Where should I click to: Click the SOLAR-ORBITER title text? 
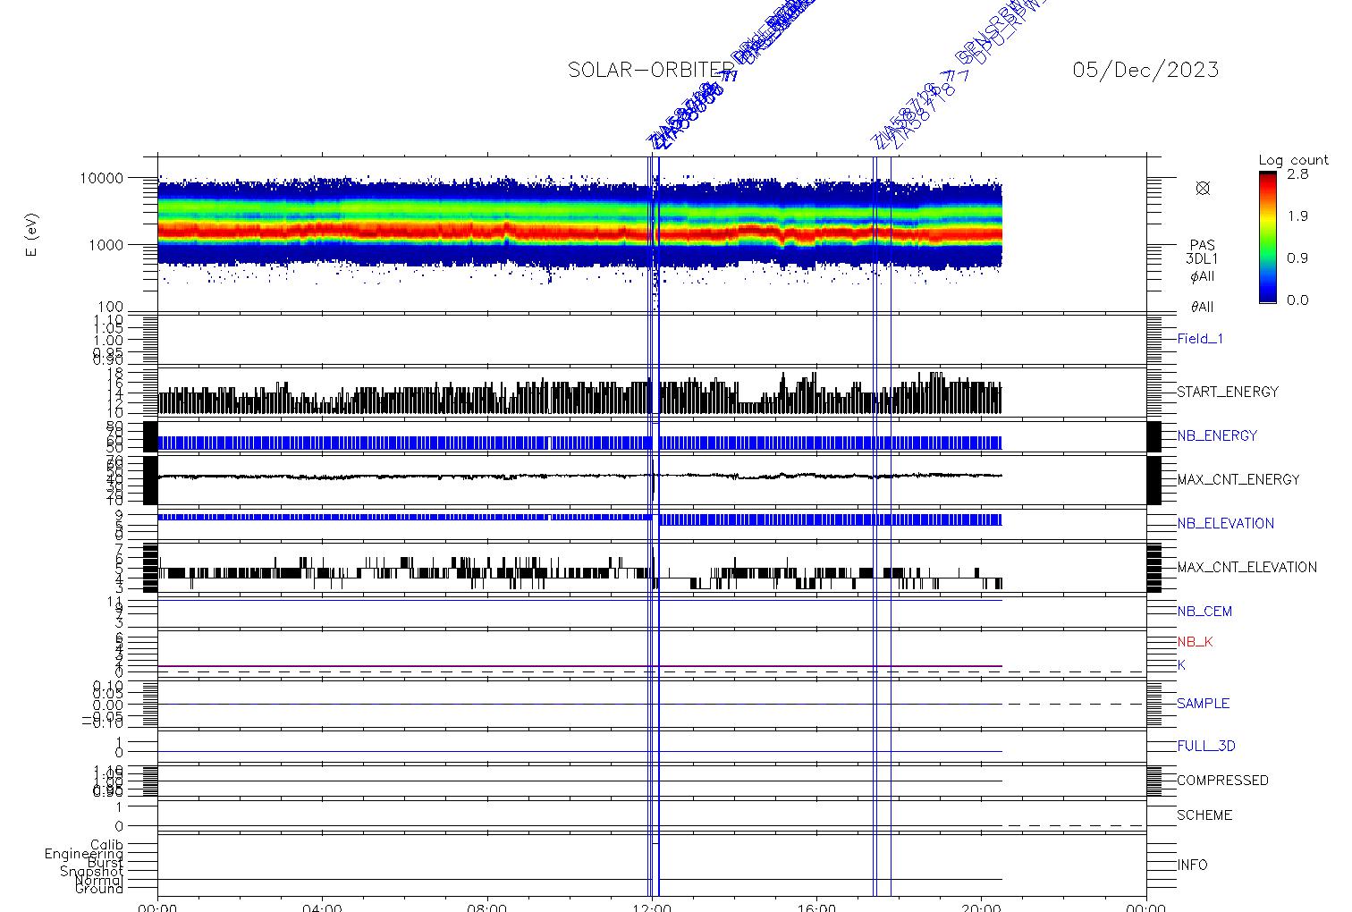[x=651, y=70]
